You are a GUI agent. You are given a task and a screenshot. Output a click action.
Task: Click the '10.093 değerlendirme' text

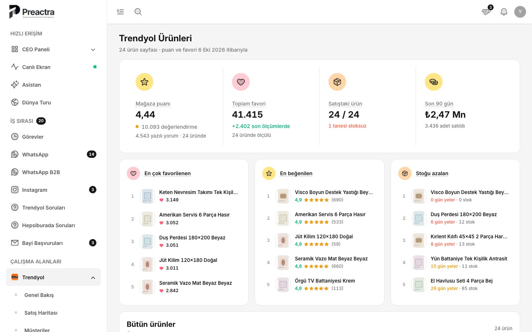tap(169, 127)
